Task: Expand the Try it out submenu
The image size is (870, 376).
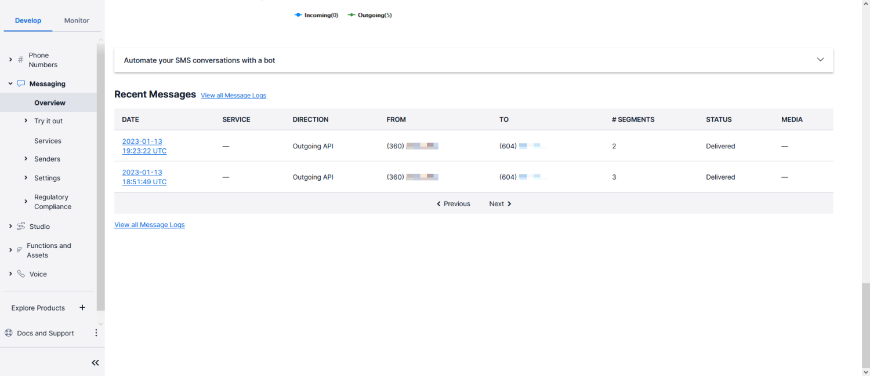Action: point(26,121)
